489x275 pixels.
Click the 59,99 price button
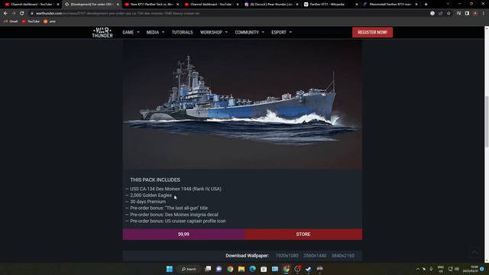pyautogui.click(x=183, y=235)
